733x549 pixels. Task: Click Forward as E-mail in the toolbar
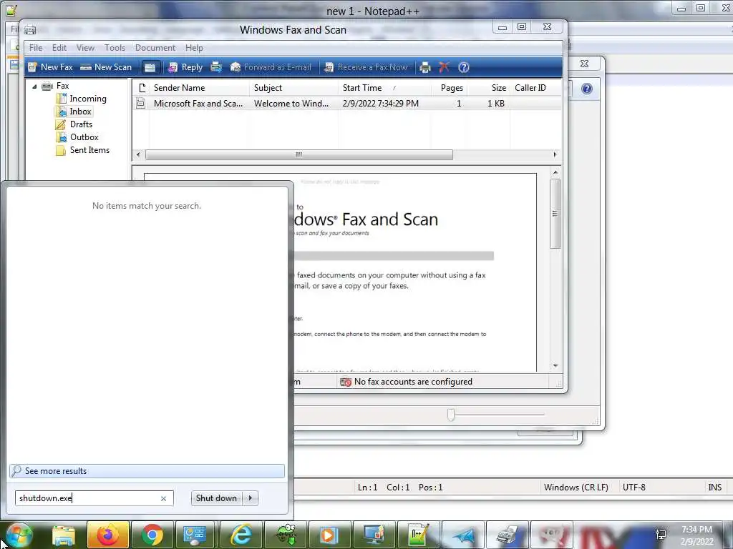(271, 67)
